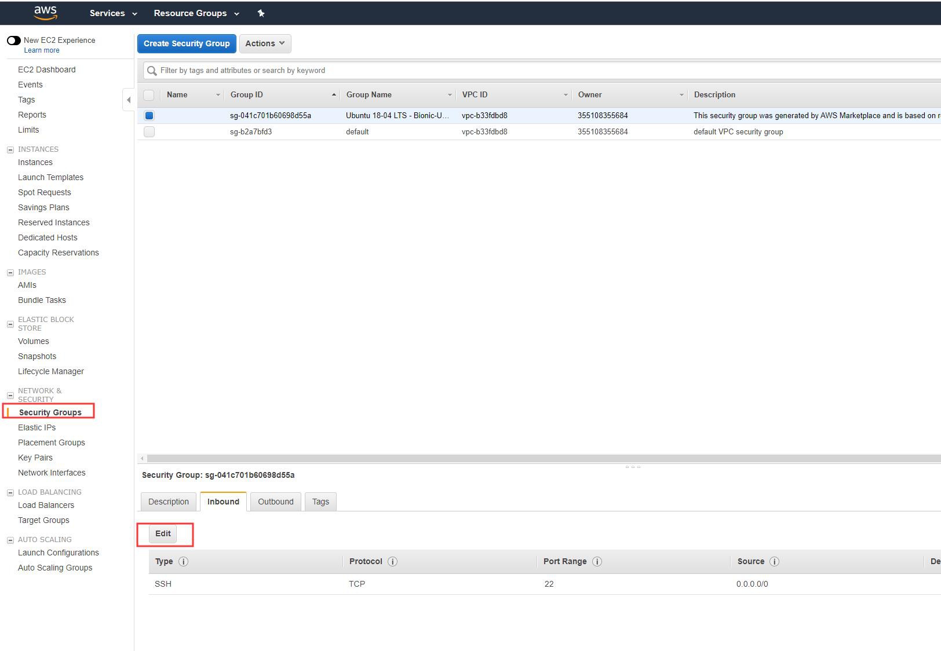Open the Actions dropdown
The image size is (941, 651).
(265, 43)
